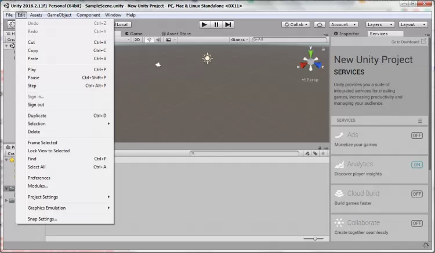The image size is (435, 253).
Task: Click the Project panel icon size slider
Action: click(313, 239)
